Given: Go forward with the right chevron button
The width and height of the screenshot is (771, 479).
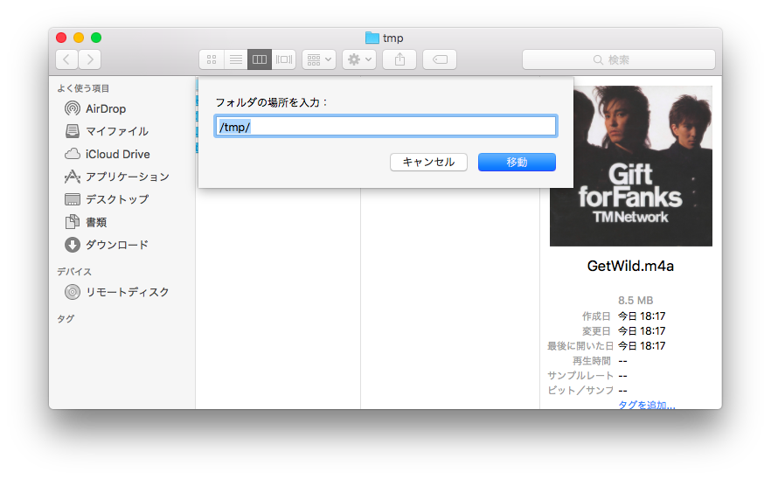Looking at the screenshot, I should (x=90, y=59).
